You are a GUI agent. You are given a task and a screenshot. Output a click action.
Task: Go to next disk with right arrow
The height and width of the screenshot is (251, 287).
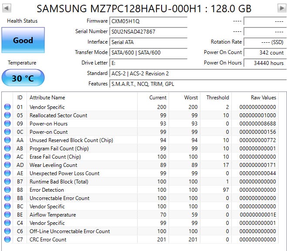(x=282, y=8)
